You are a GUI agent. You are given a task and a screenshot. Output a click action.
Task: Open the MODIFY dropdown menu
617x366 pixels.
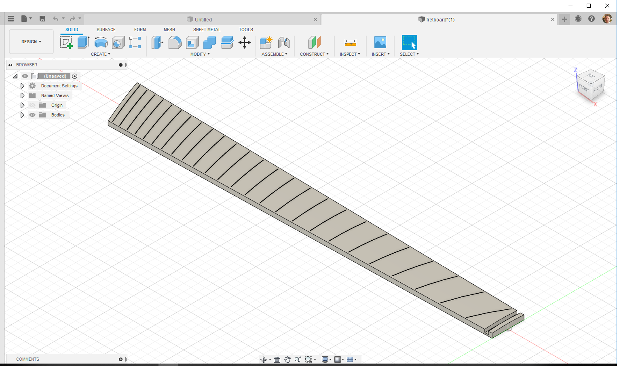[x=200, y=54]
